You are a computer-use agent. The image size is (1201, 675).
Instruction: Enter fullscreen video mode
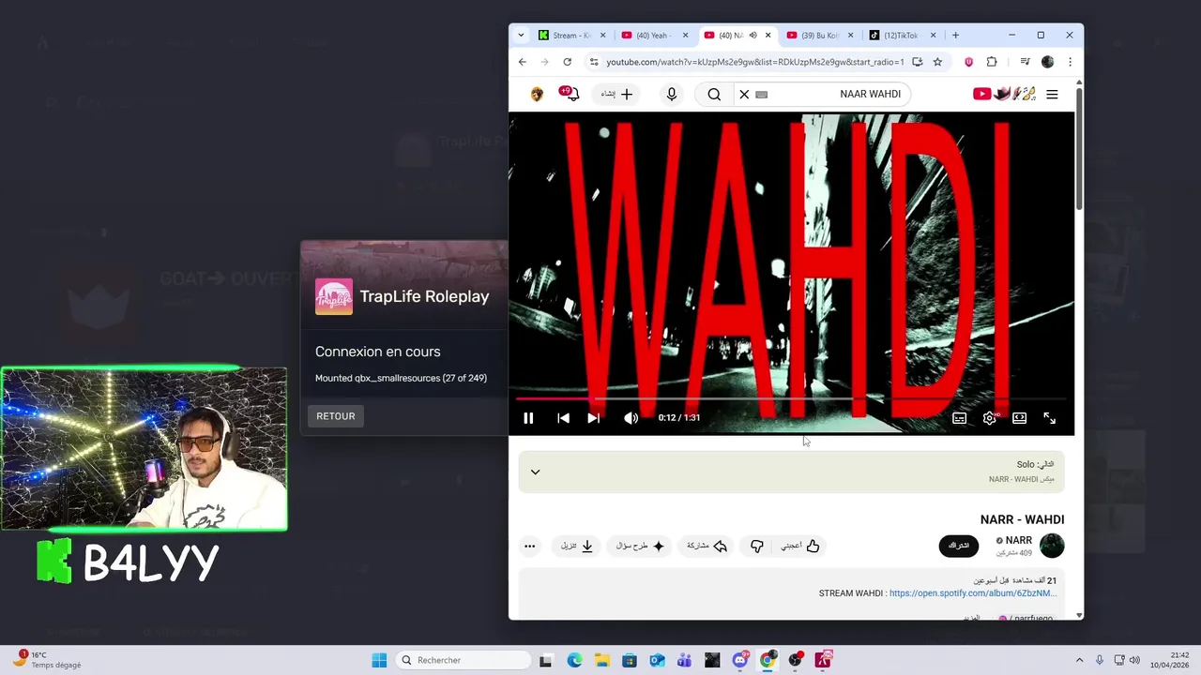pyautogui.click(x=1049, y=418)
